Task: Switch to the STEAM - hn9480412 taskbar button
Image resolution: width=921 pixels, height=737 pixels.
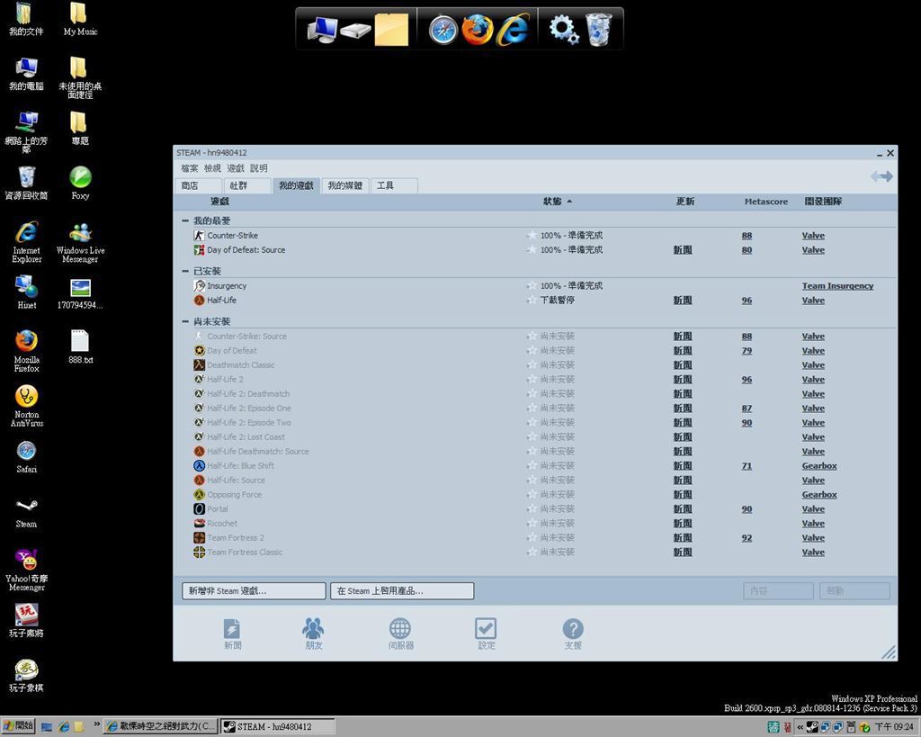Action: click(278, 726)
